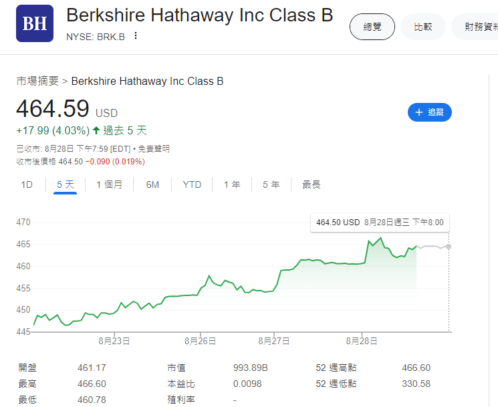Open the three-dot menu beside NYSE: BRK.B
The width and height of the screenshot is (498, 407).
pyautogui.click(x=136, y=35)
